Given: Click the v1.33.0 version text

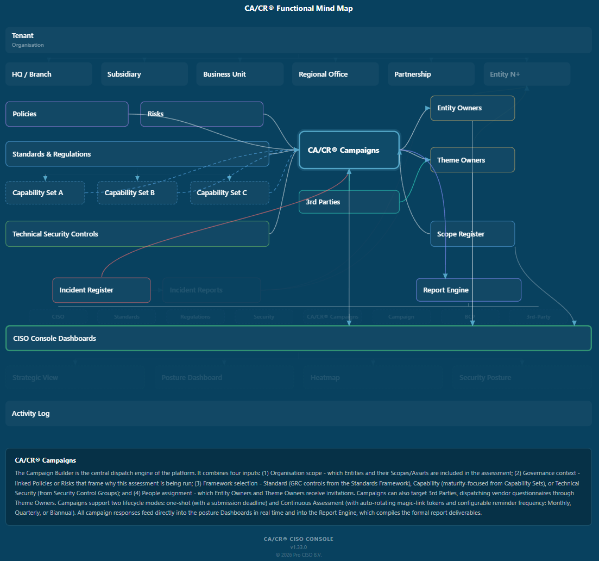Looking at the screenshot, I should point(298,547).
